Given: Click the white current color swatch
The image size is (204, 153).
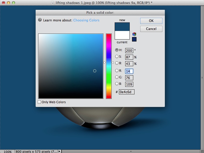Looking at the screenshot, I should tap(122, 35).
